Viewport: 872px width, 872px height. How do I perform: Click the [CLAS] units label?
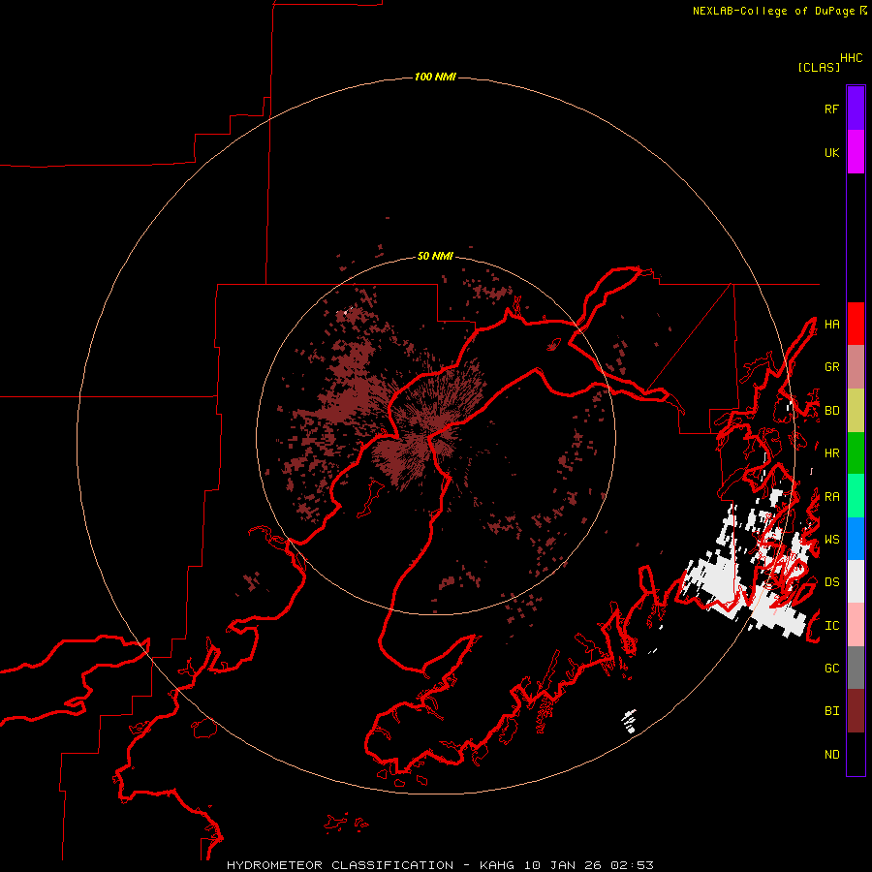point(819,67)
